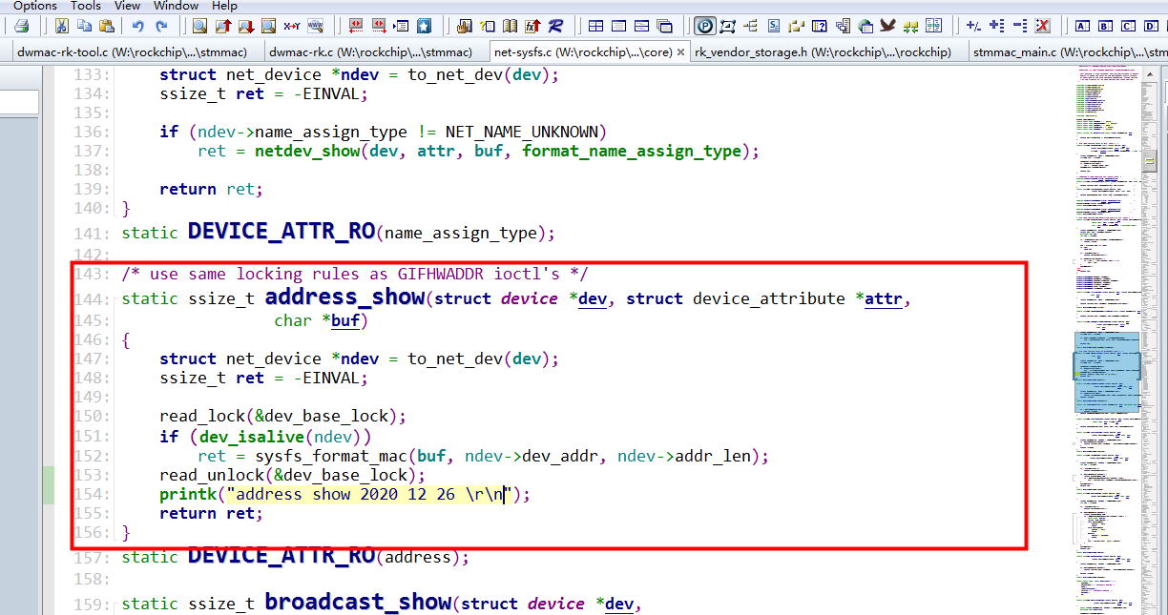Click the Paste clipboard icon
Viewport: 1168px width, 615px height.
[106, 26]
